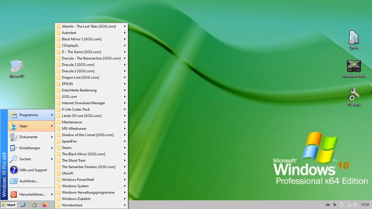Expand the Dokumente submenu arrow

click(x=52, y=137)
